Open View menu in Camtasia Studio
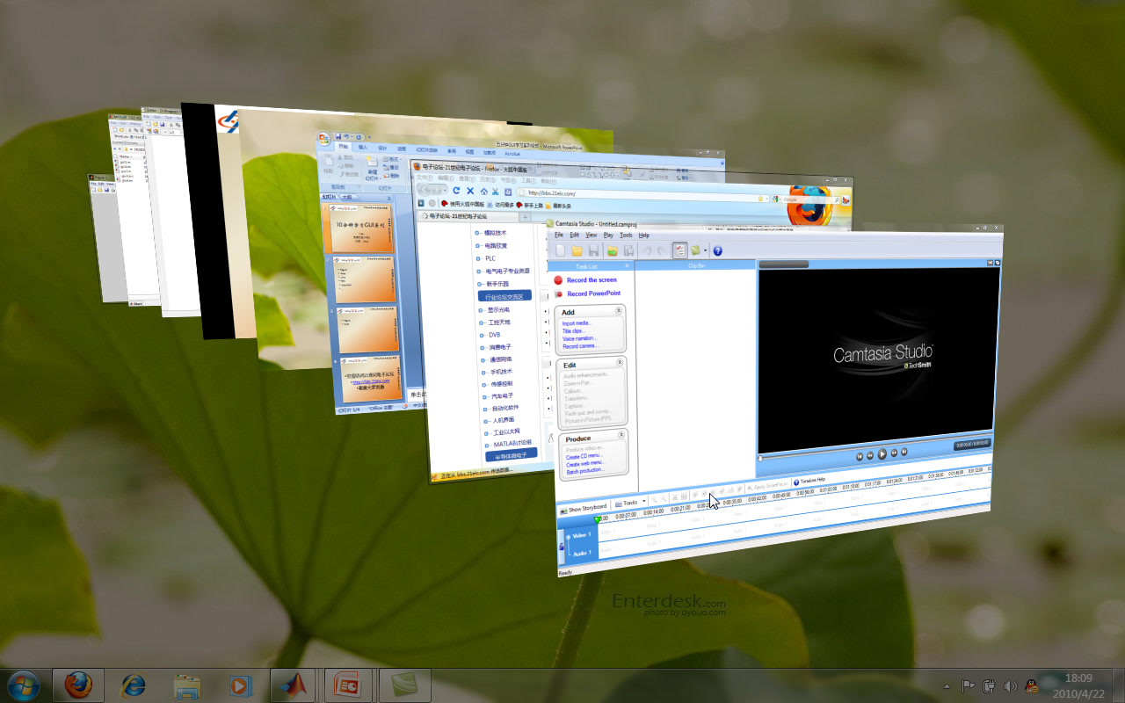1125x703 pixels. [592, 236]
